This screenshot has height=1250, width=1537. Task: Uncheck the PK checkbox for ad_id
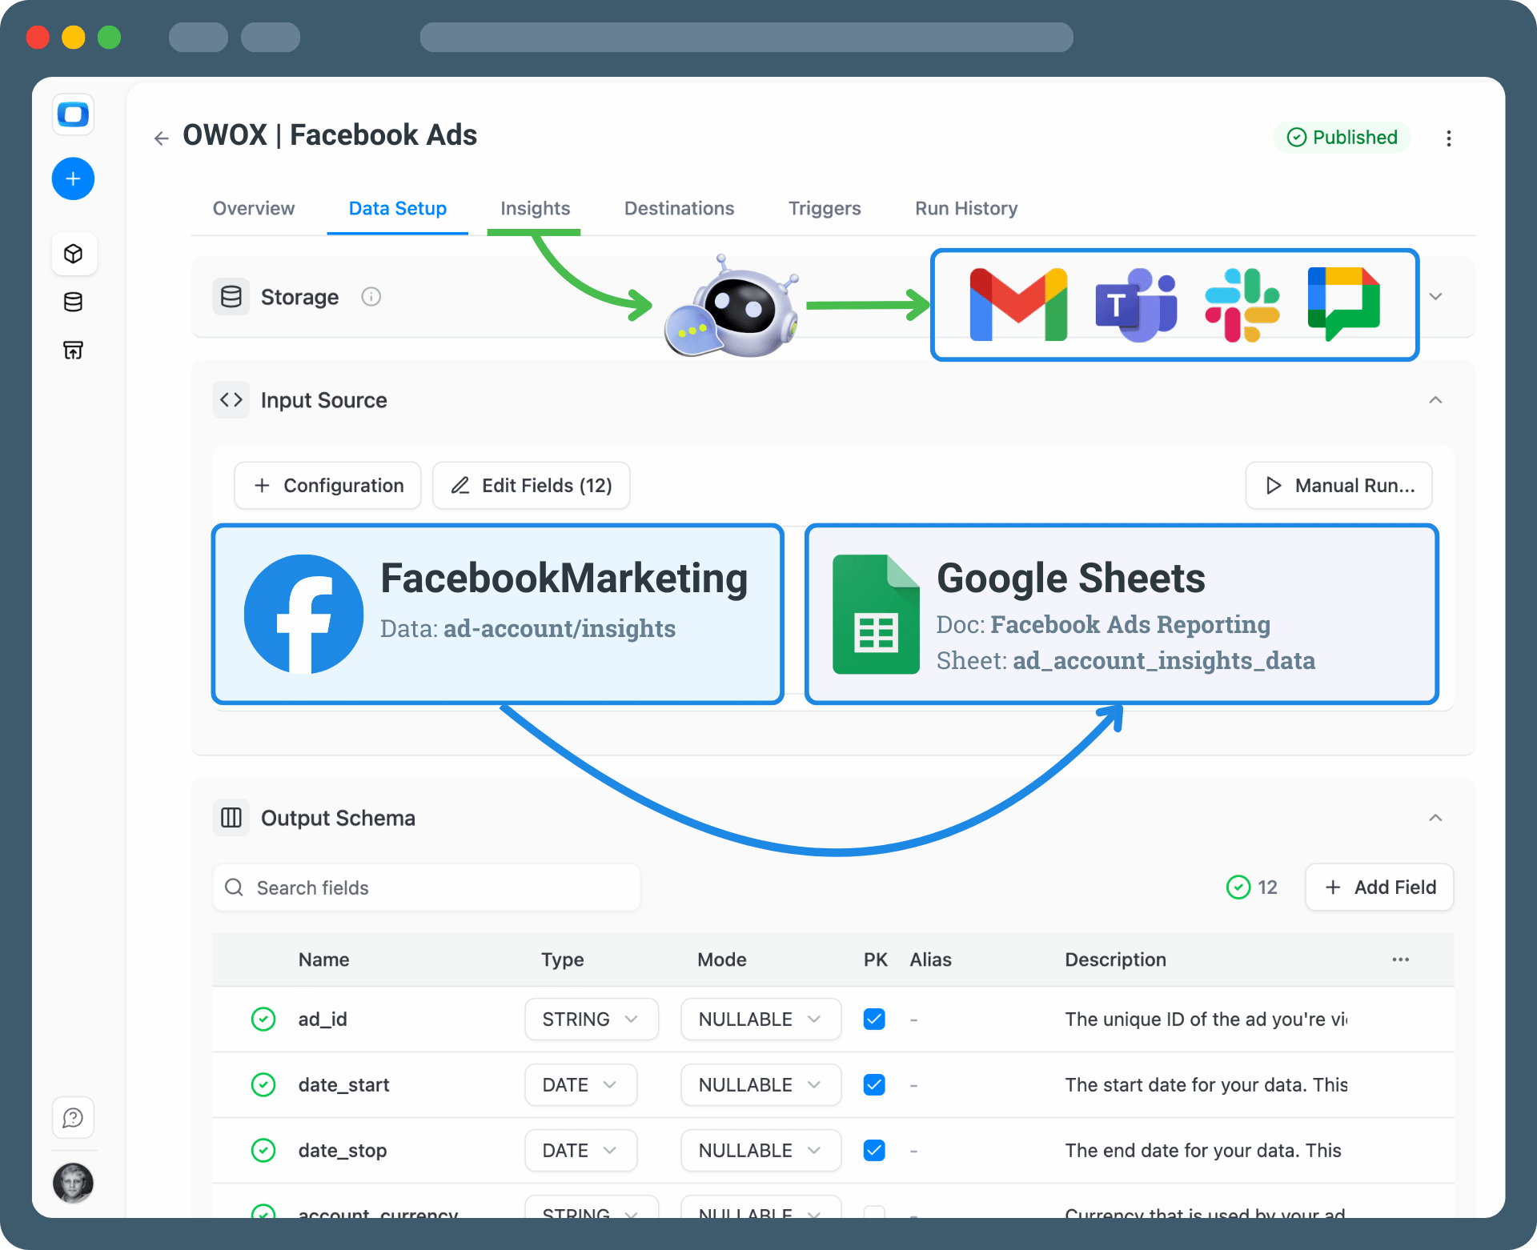click(874, 1019)
